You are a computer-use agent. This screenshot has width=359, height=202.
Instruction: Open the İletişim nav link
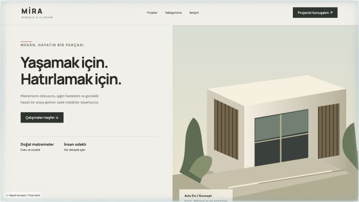[194, 13]
